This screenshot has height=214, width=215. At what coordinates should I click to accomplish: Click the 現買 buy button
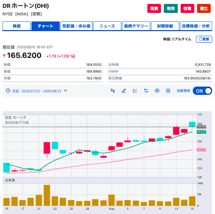[x=154, y=9]
